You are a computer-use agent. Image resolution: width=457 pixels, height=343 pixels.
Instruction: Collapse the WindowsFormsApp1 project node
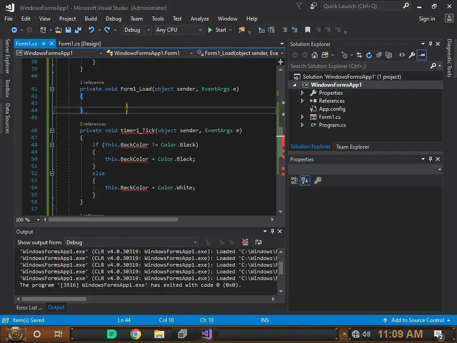point(295,85)
